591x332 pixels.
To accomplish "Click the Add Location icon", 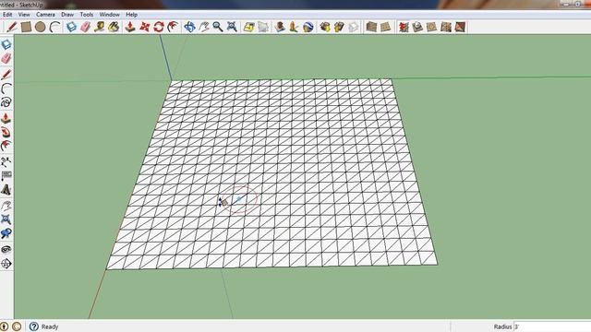I will click(x=248, y=27).
